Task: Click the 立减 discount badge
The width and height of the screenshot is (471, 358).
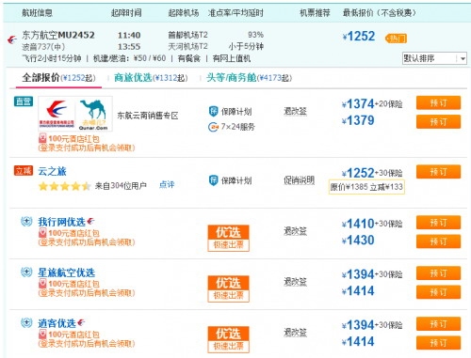Action: pos(24,171)
